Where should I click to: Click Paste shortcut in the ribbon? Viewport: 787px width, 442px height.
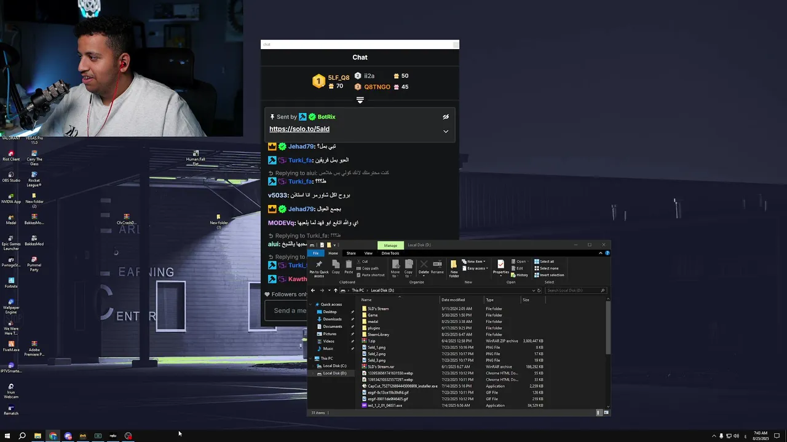(370, 275)
